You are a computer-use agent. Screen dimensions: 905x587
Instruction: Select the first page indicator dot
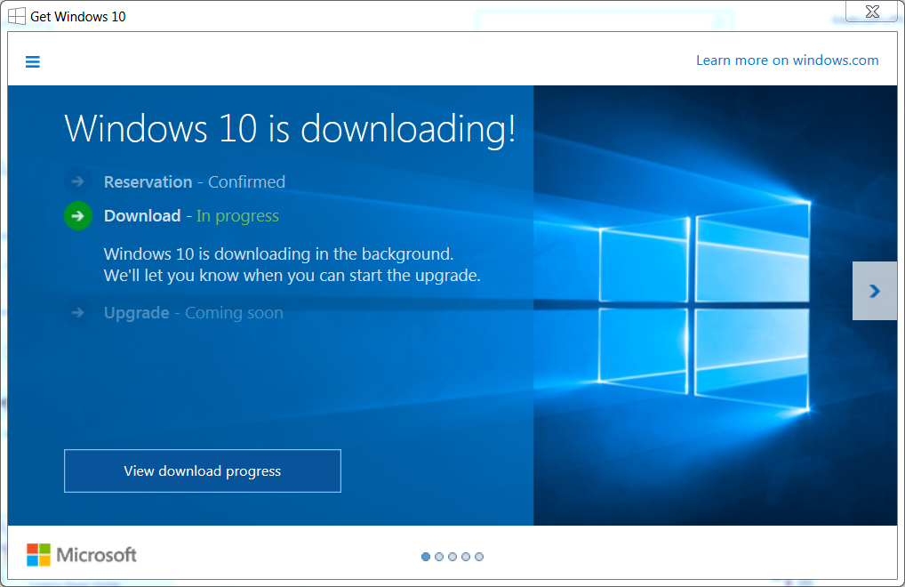coord(426,557)
